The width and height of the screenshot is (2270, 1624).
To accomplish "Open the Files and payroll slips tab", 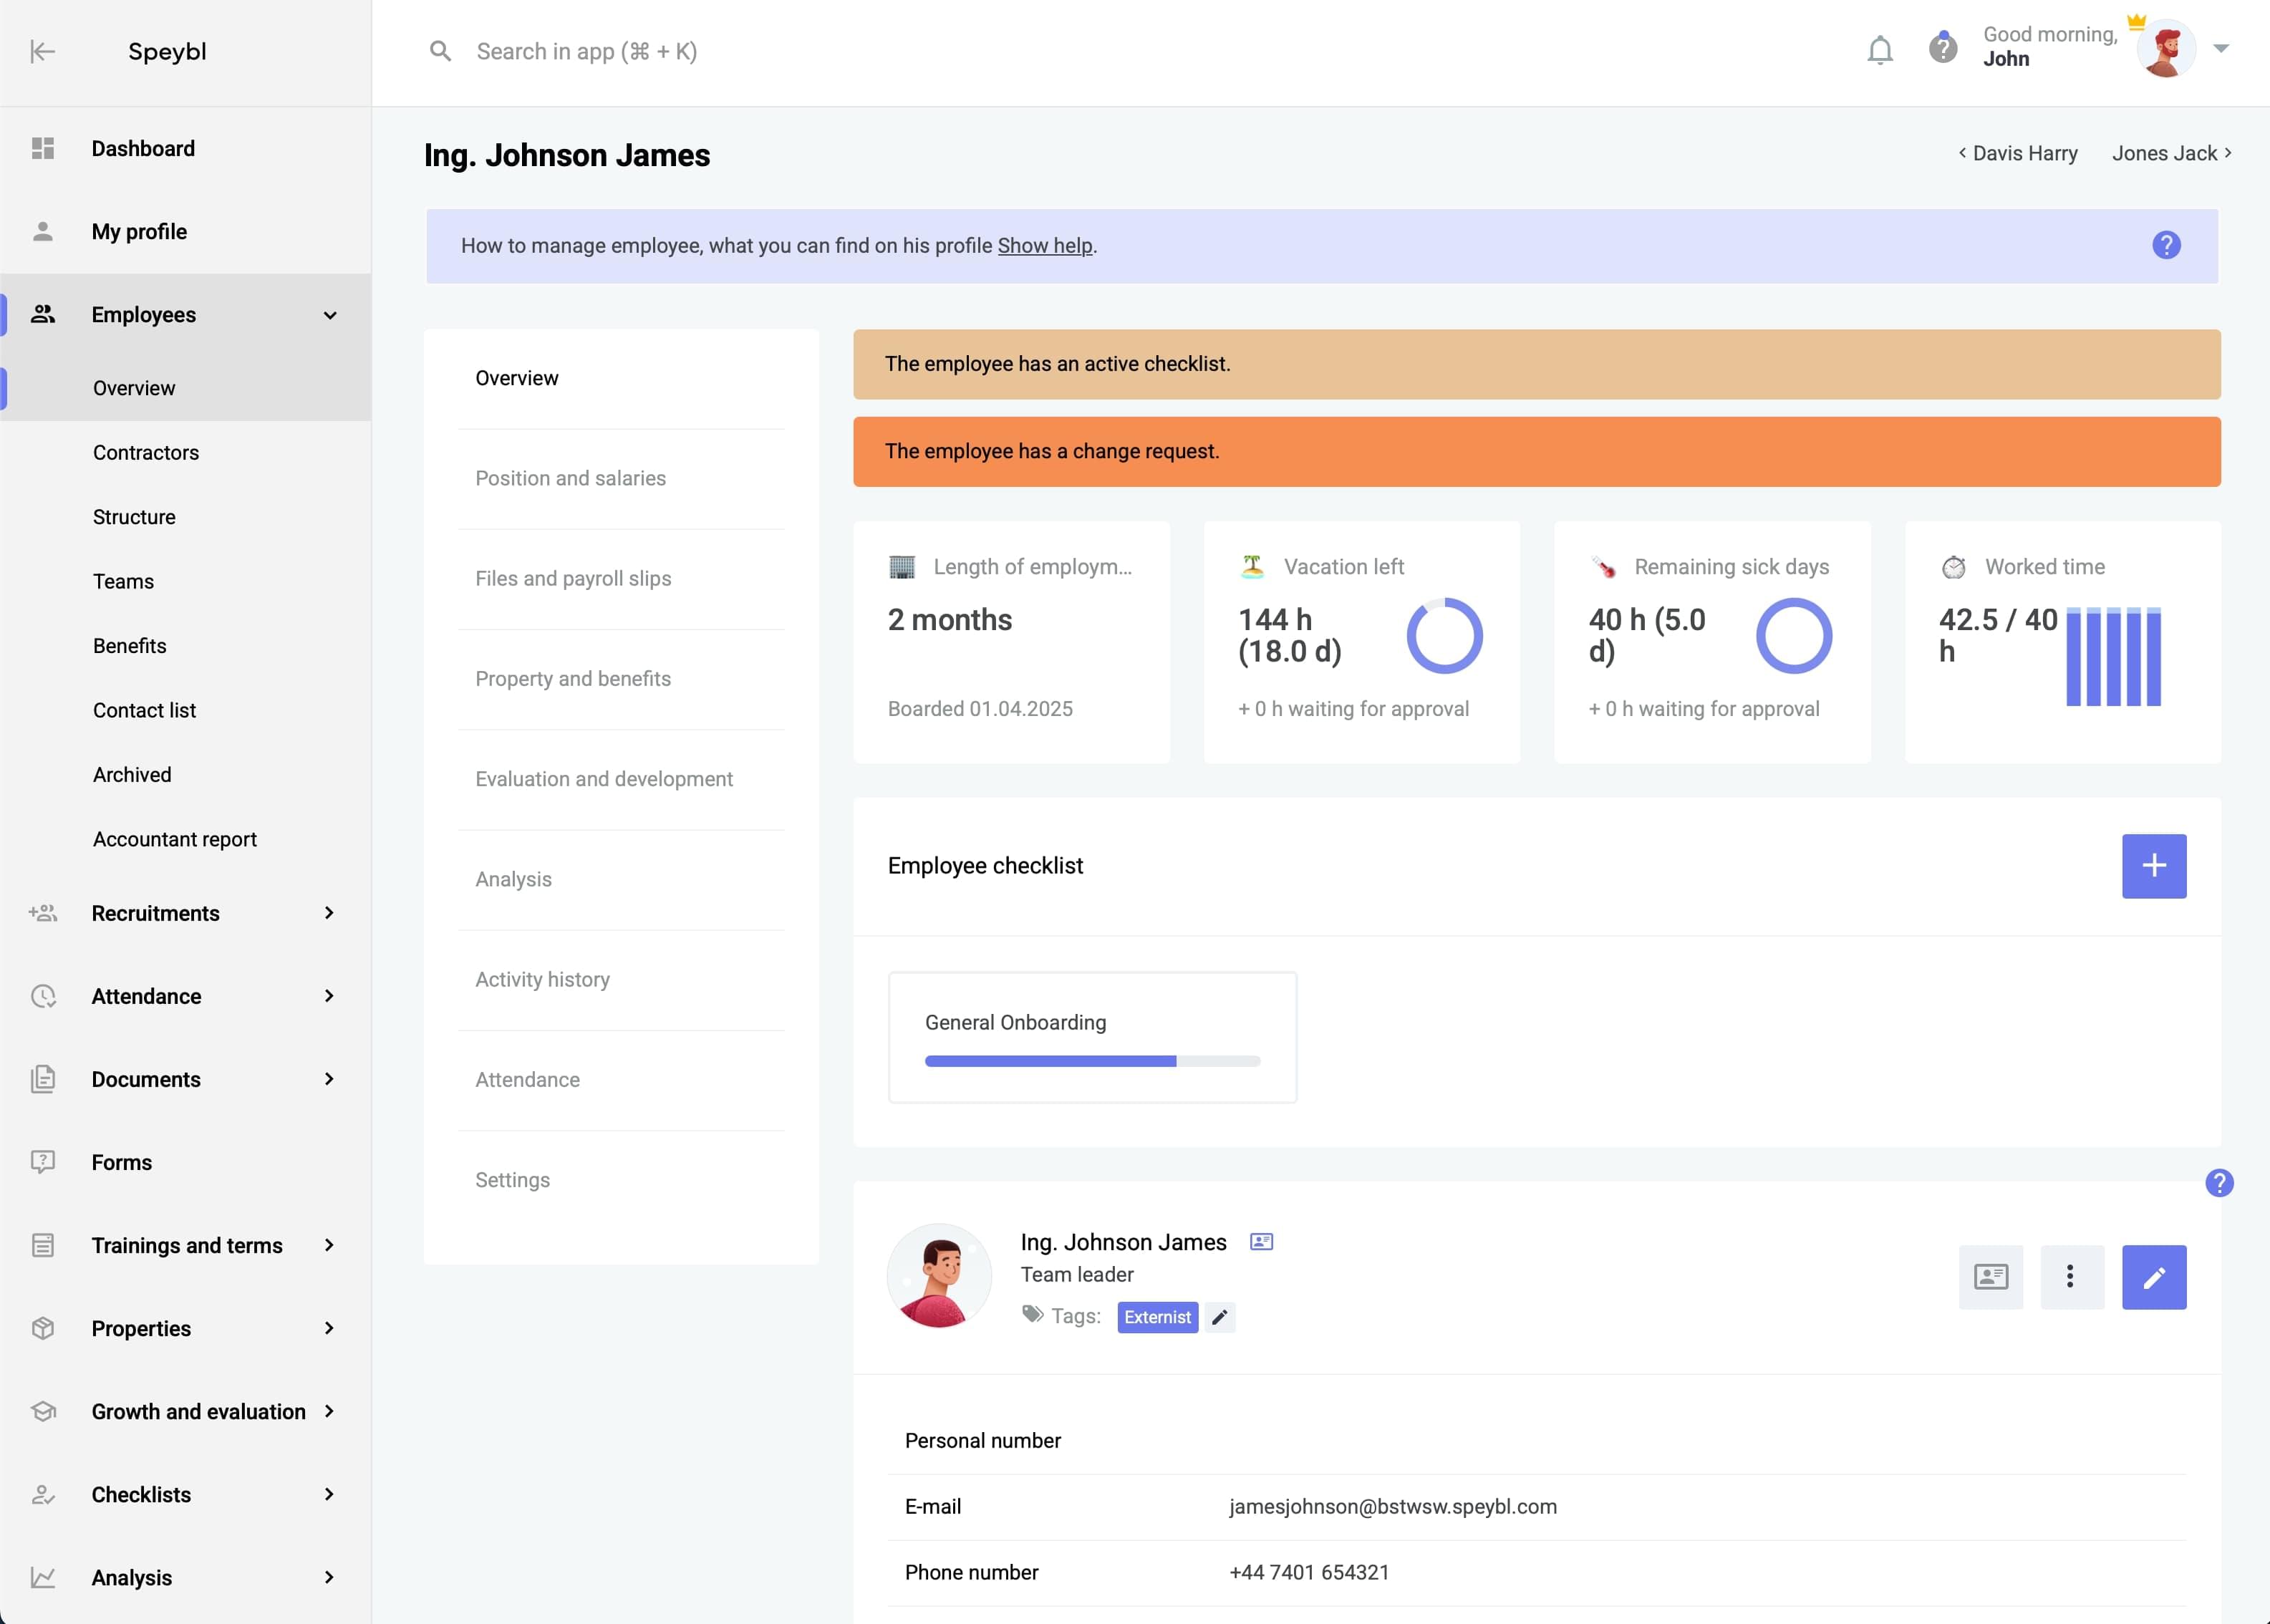I will coord(573,578).
